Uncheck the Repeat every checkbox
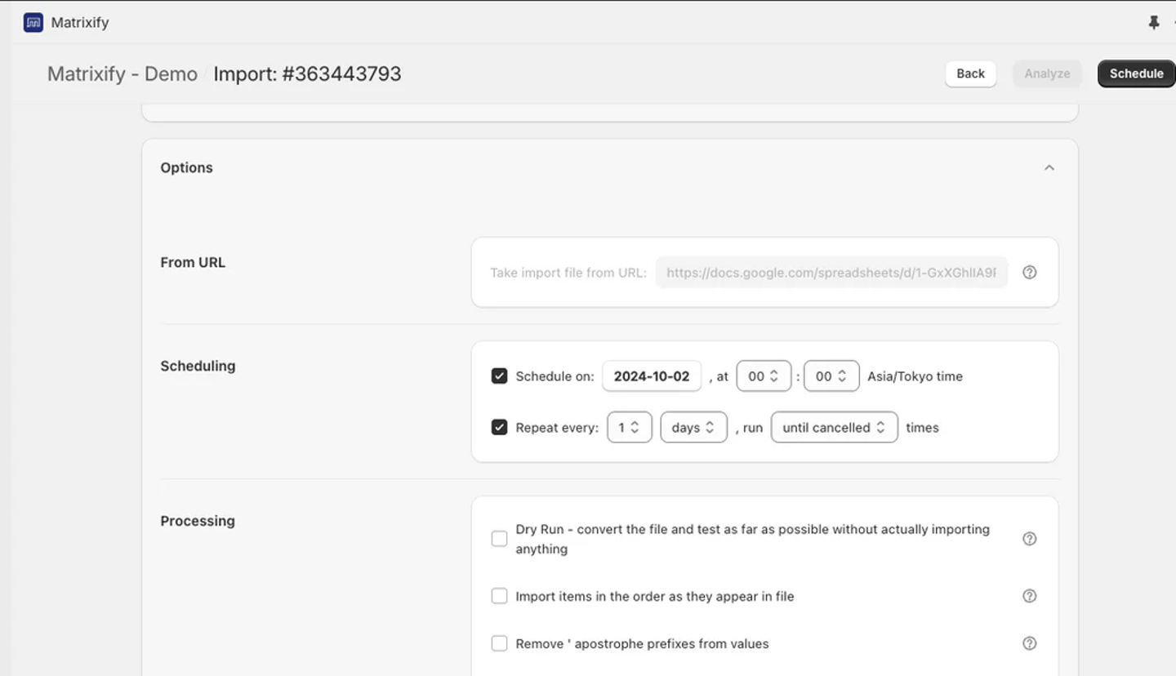Image resolution: width=1176 pixels, height=676 pixels. click(x=499, y=427)
